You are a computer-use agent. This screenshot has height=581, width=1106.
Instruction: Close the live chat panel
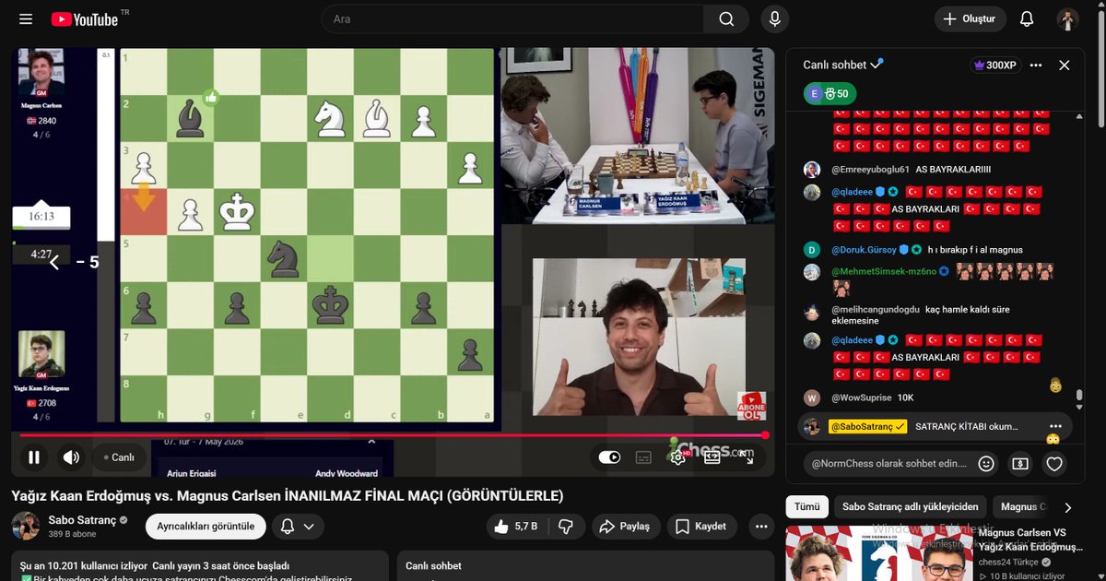1064,65
